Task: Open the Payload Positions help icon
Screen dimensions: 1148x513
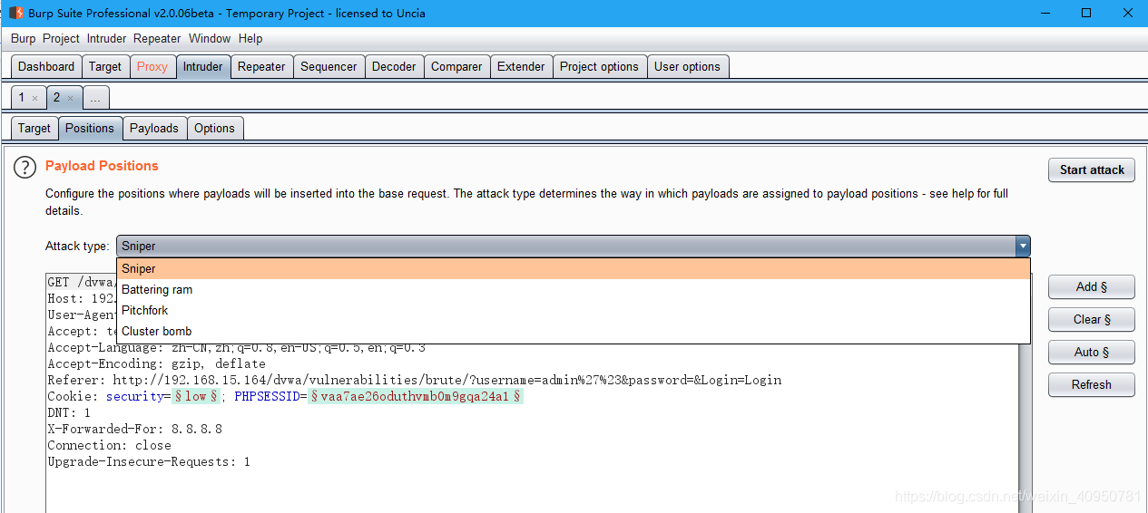Action: [x=25, y=167]
